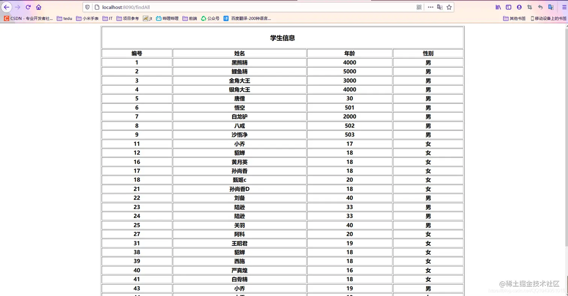This screenshot has width=568, height=296.
Task: Select the name cell 黄月英
Action: pos(240,162)
